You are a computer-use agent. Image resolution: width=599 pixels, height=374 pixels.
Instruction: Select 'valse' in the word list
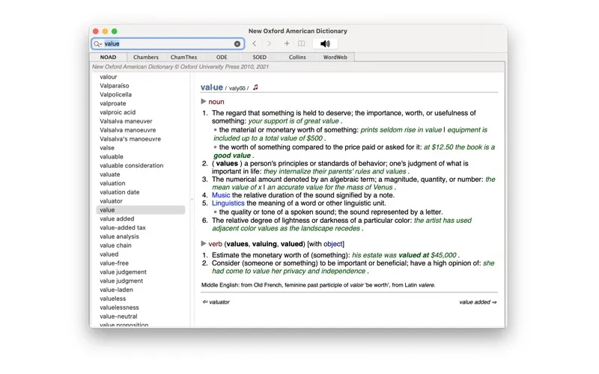[x=107, y=147]
